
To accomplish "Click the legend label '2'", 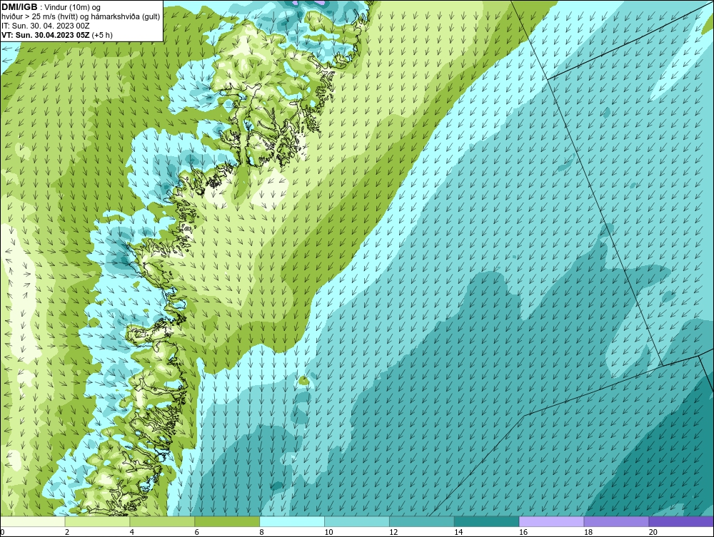I will coord(67,532).
